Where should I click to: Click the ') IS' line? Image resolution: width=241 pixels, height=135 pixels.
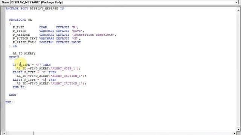(13, 46)
